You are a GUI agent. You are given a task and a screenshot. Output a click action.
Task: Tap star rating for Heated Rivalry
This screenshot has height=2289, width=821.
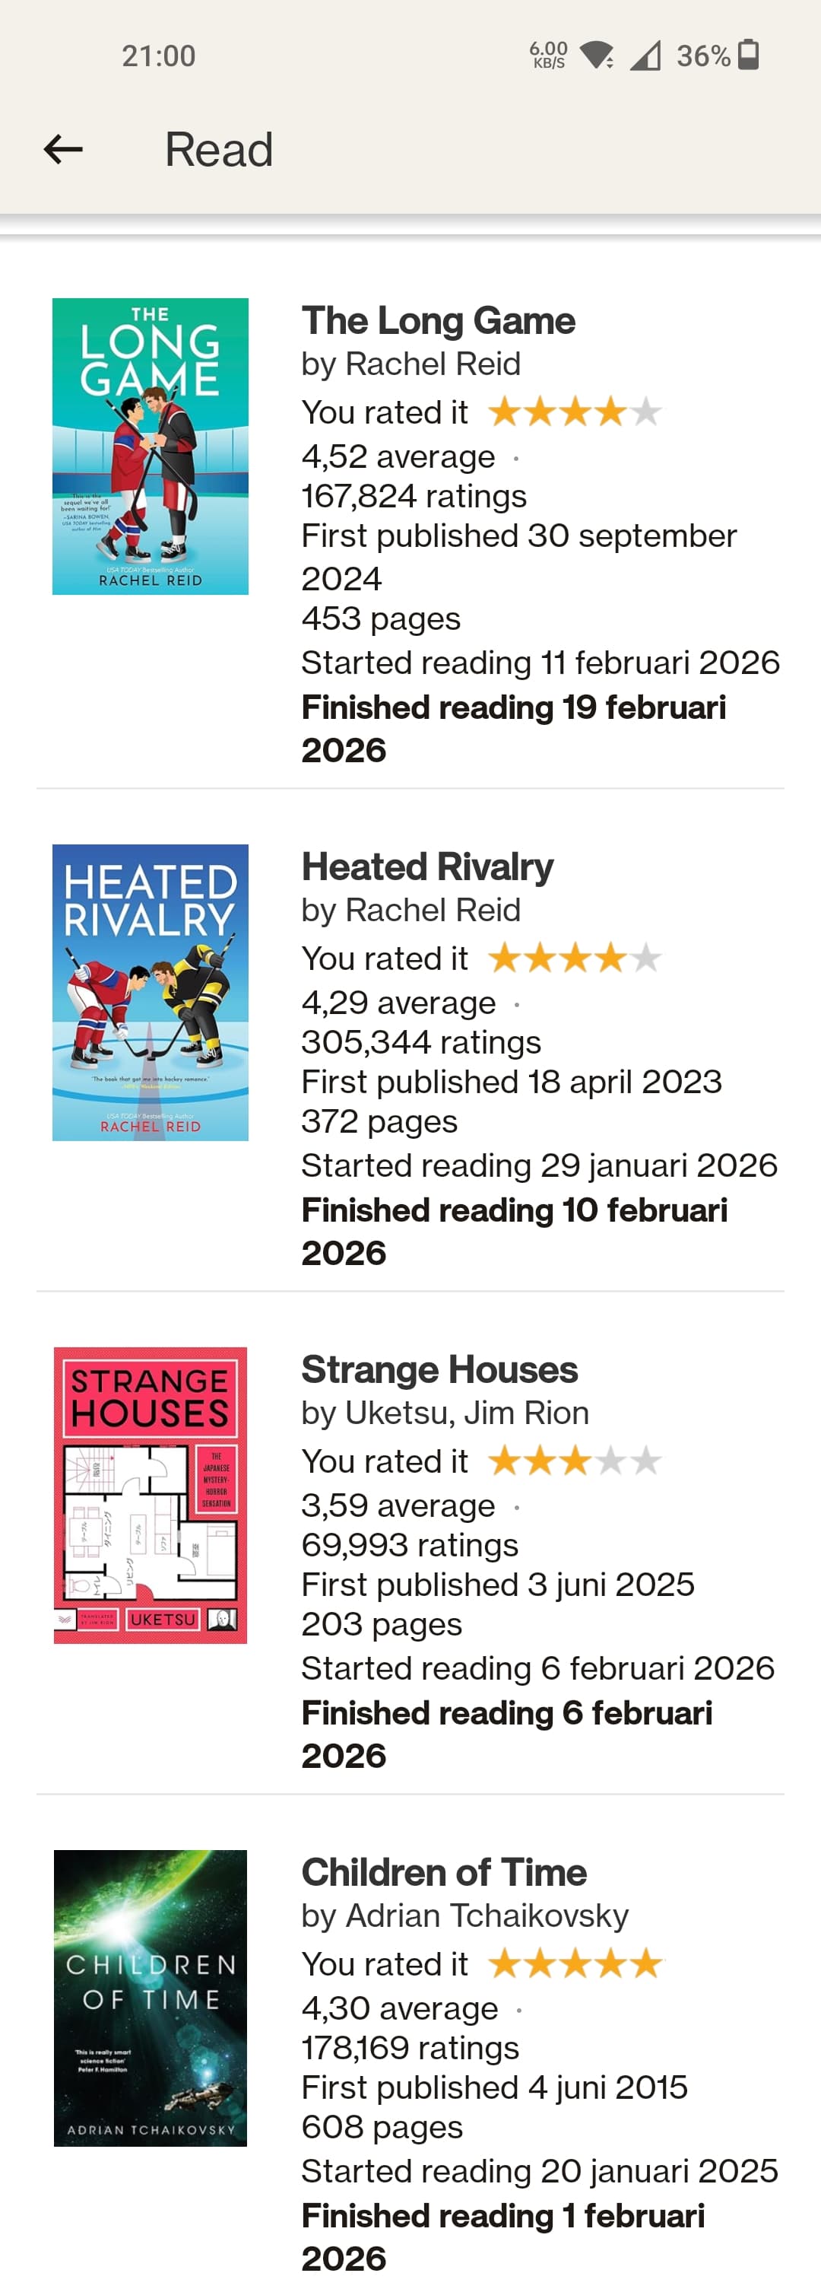574,958
